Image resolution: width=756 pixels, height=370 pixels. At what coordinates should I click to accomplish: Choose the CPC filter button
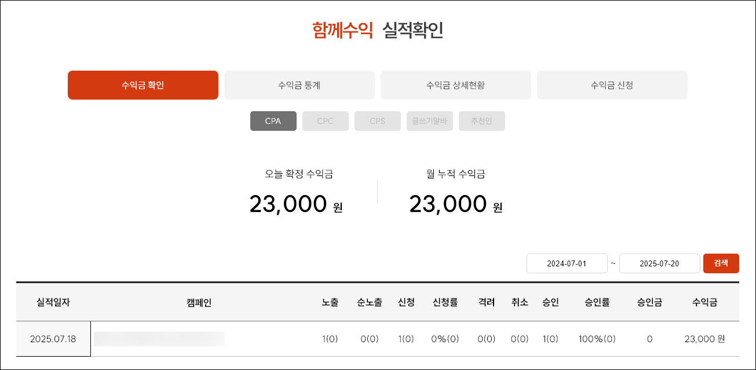click(x=325, y=121)
